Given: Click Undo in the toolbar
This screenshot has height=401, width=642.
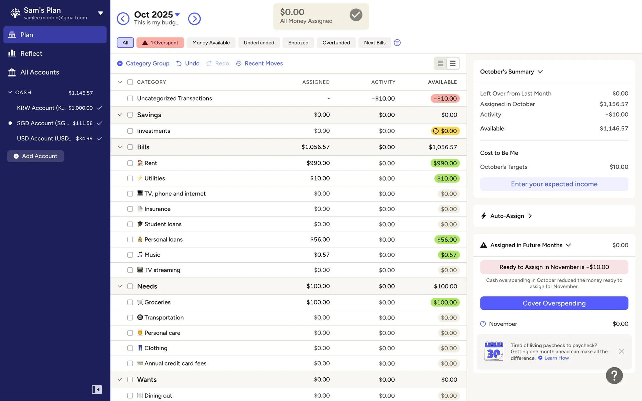Looking at the screenshot, I should (188, 63).
